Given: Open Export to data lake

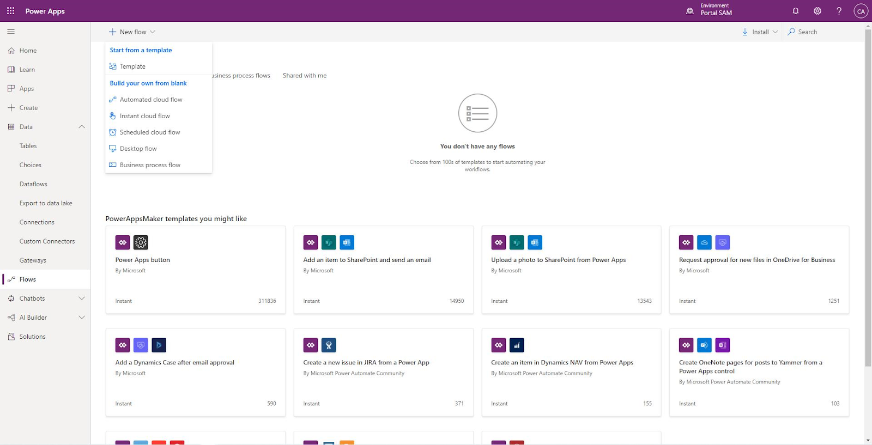Looking at the screenshot, I should [45, 203].
